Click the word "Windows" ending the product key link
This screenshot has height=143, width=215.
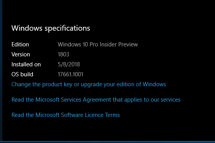coord(154,84)
